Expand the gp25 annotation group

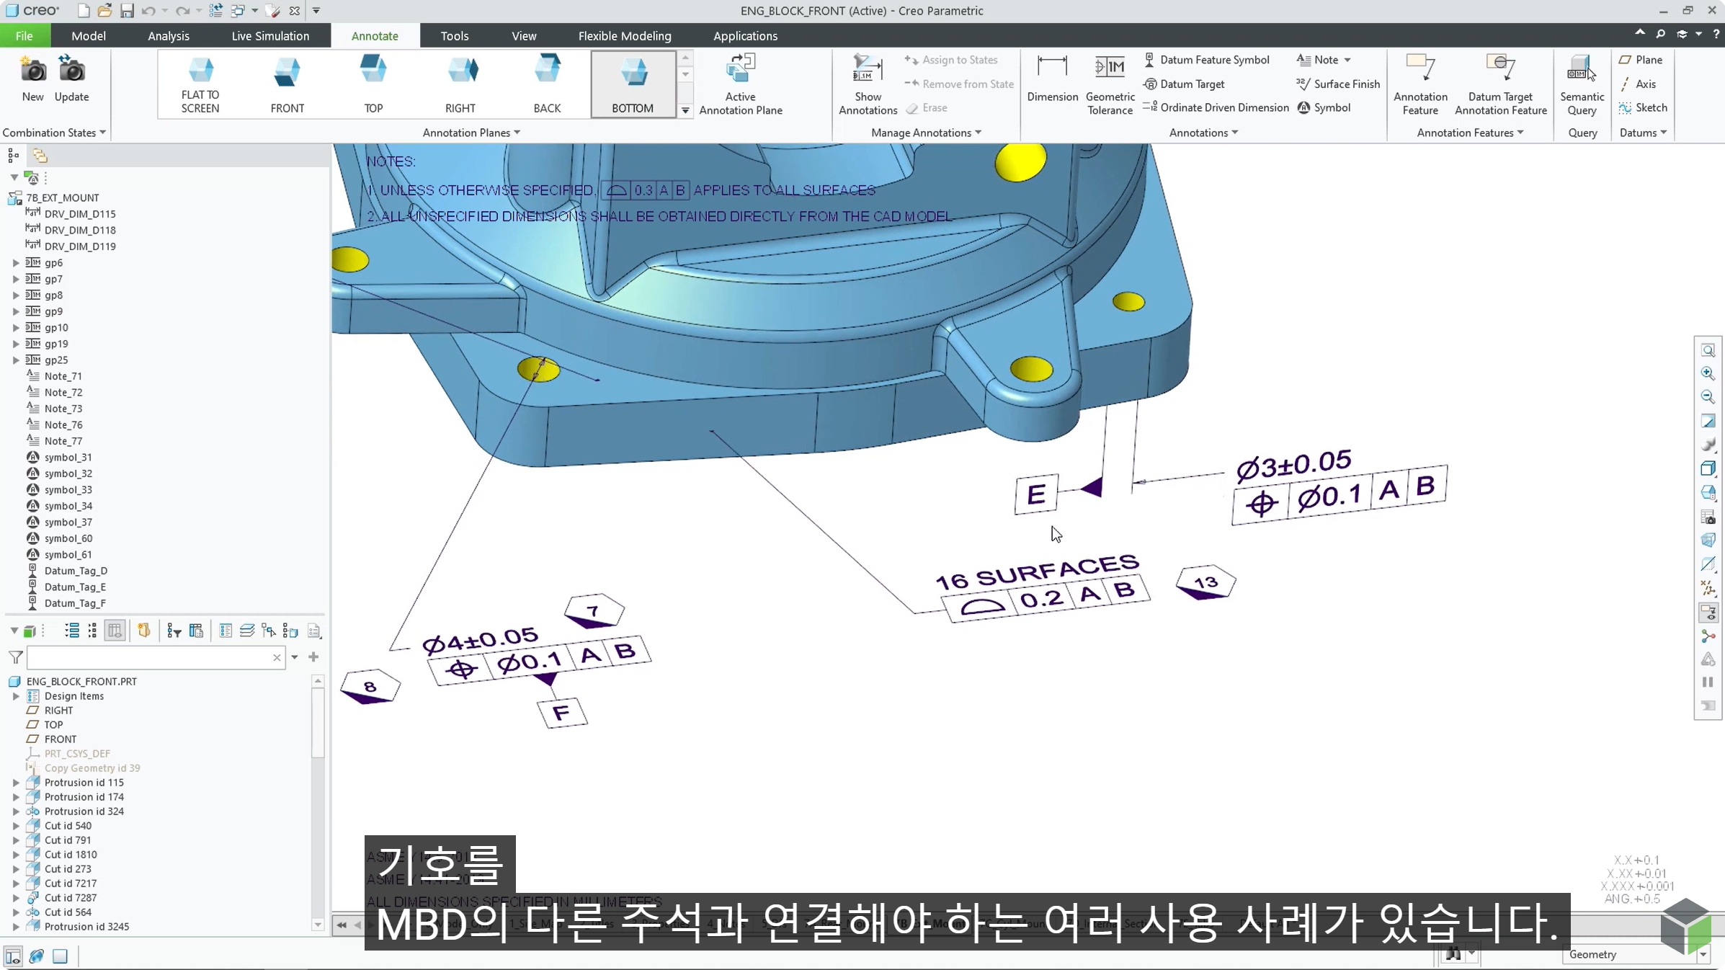[x=16, y=360]
